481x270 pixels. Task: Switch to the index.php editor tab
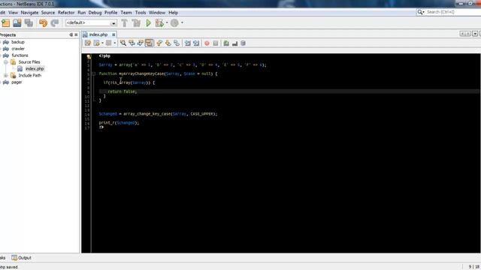[x=98, y=34]
